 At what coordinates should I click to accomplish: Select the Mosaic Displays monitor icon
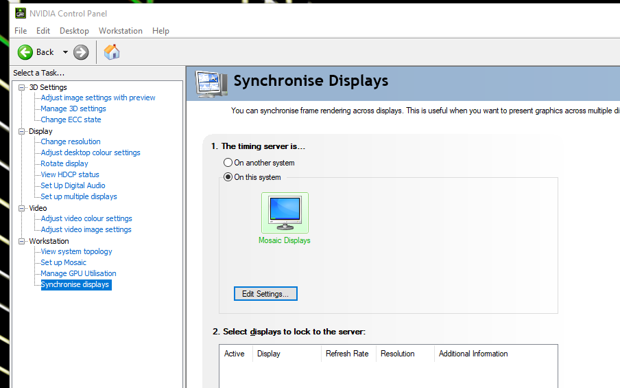click(x=285, y=213)
